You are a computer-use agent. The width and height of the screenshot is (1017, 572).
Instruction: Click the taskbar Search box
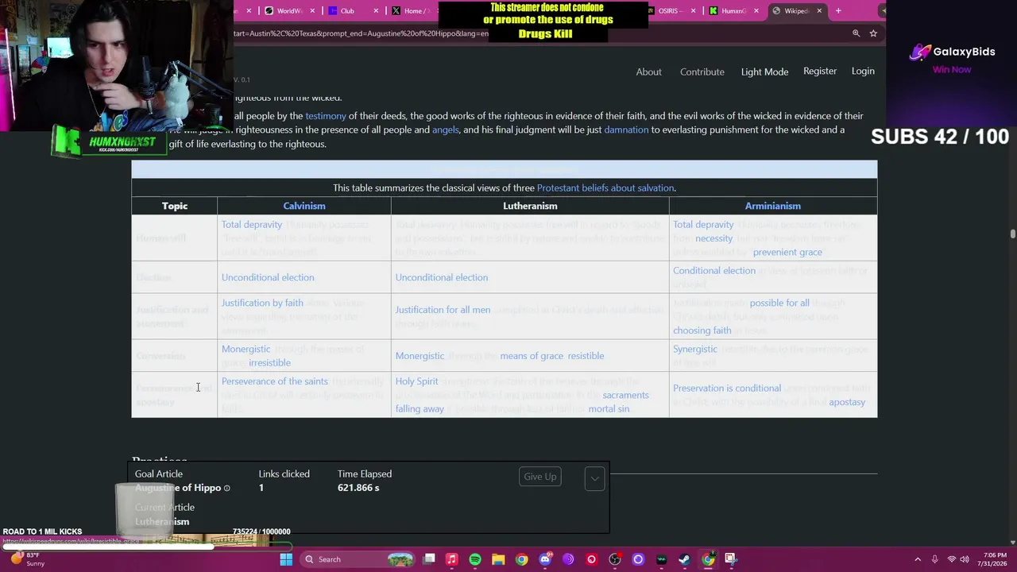(x=359, y=559)
